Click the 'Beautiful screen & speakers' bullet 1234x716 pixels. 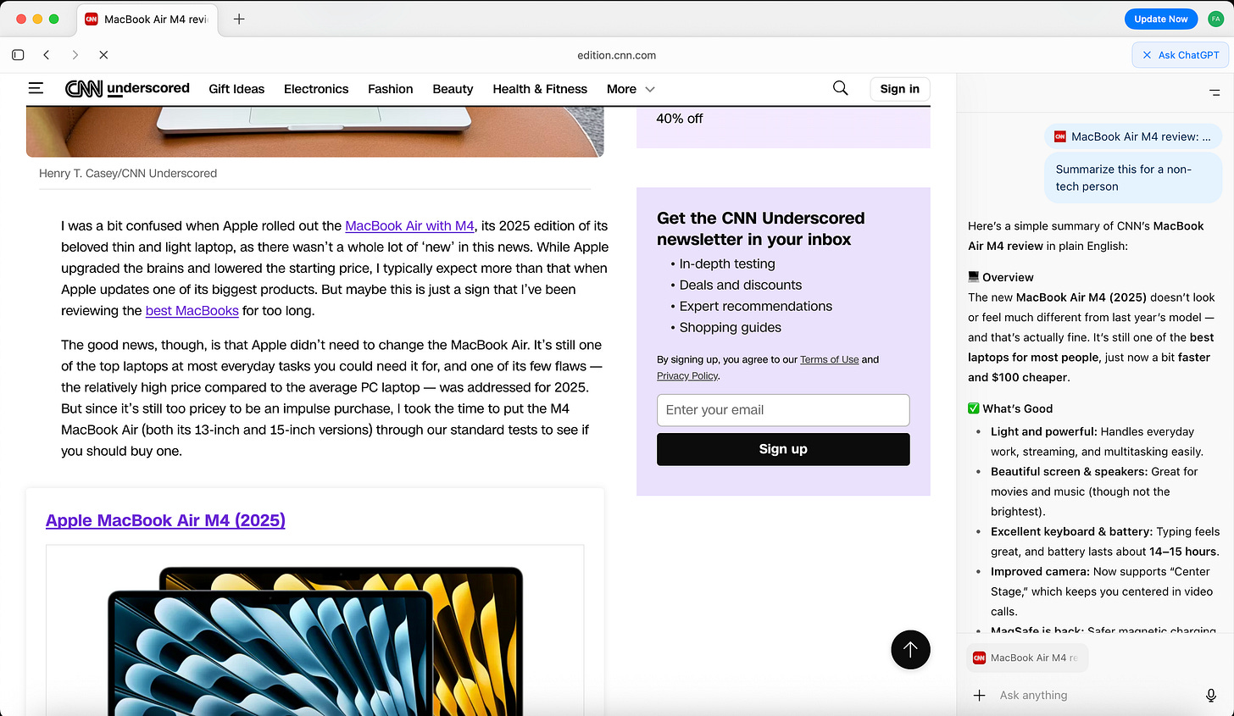(x=1094, y=491)
